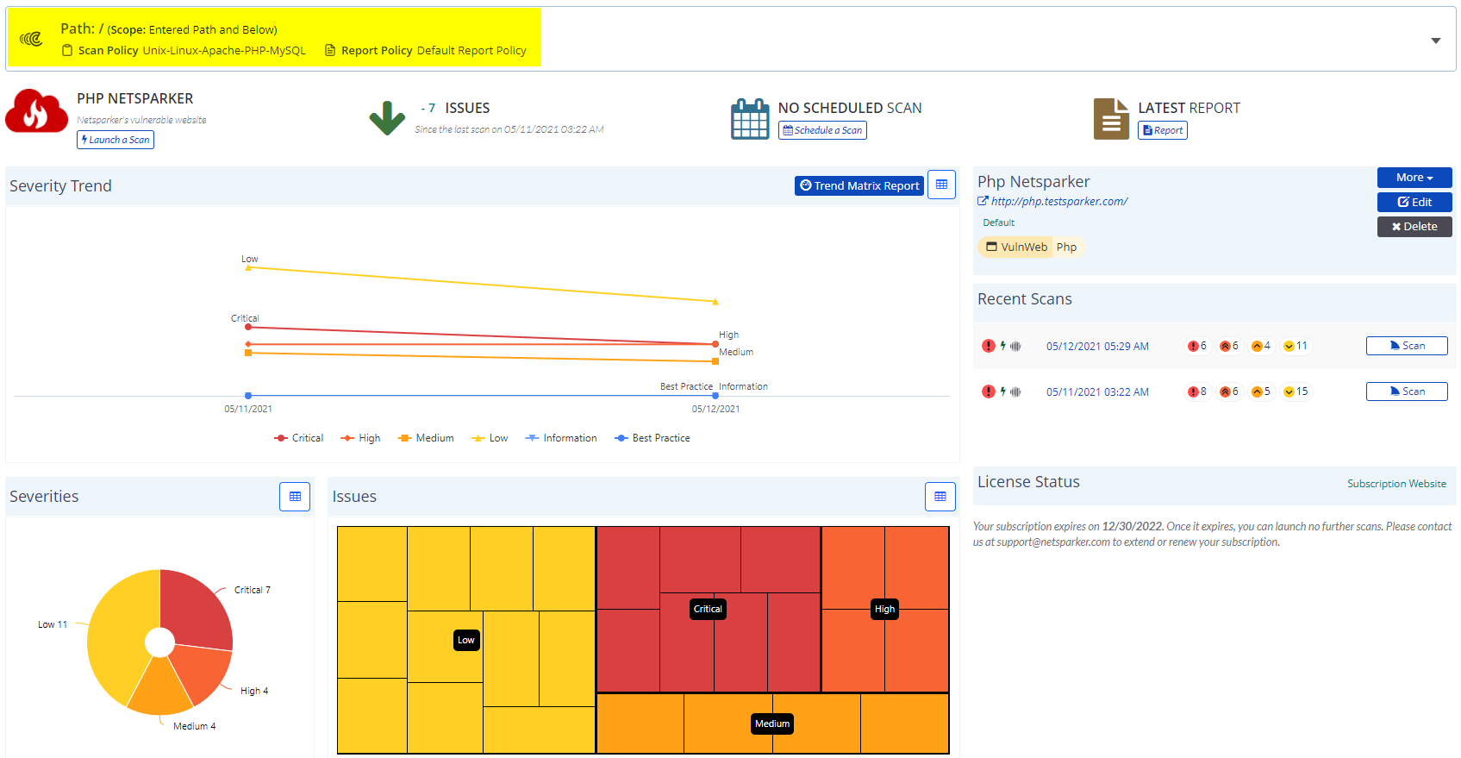The width and height of the screenshot is (1461, 758).
Task: Click medium count 4 in 05/12/2021 row
Action: tap(1261, 346)
